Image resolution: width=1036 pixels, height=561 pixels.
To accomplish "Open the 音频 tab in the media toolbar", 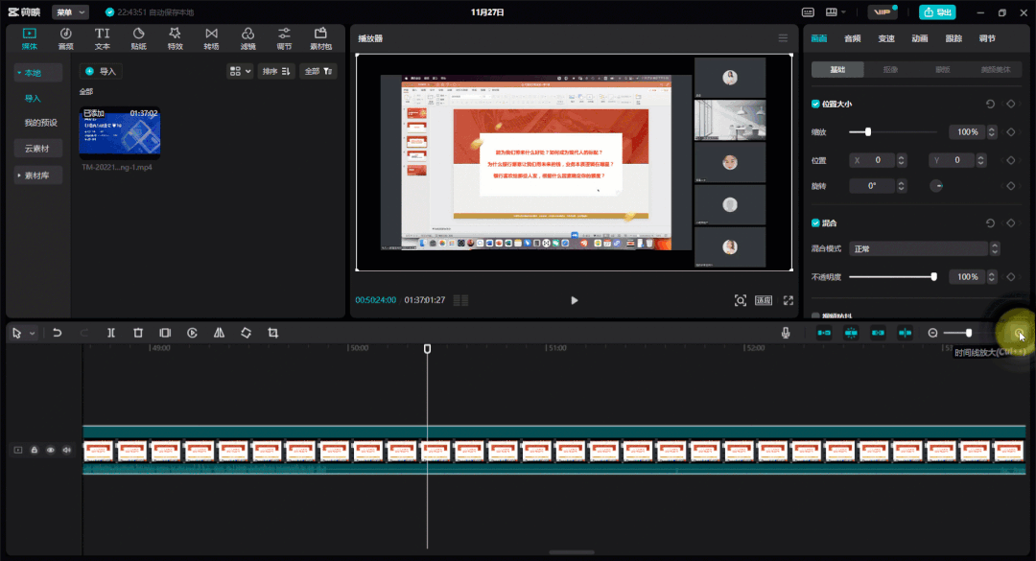I will click(65, 38).
